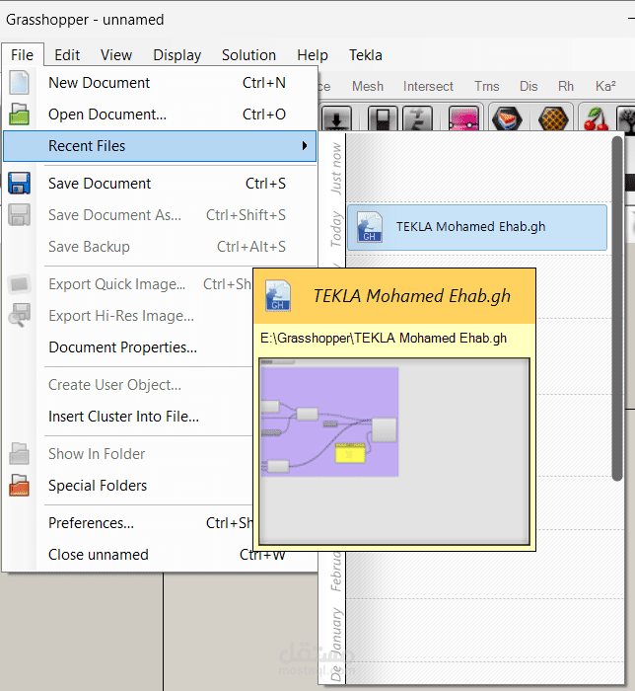This screenshot has height=691, width=635.
Task: Choose Open Document... entry
Action: coord(160,115)
